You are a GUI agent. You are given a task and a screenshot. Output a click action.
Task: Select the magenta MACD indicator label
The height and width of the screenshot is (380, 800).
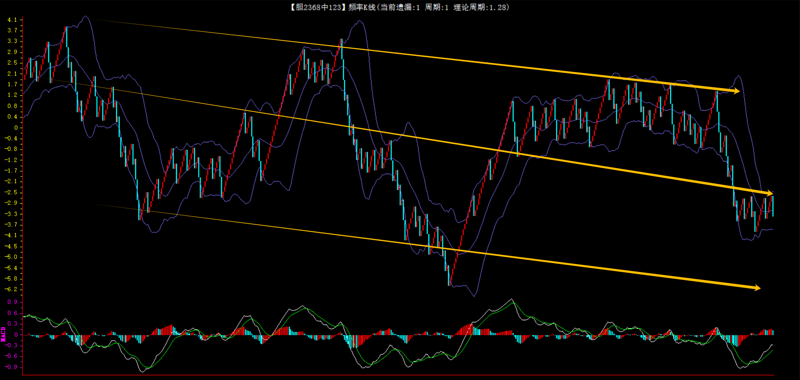[3, 334]
